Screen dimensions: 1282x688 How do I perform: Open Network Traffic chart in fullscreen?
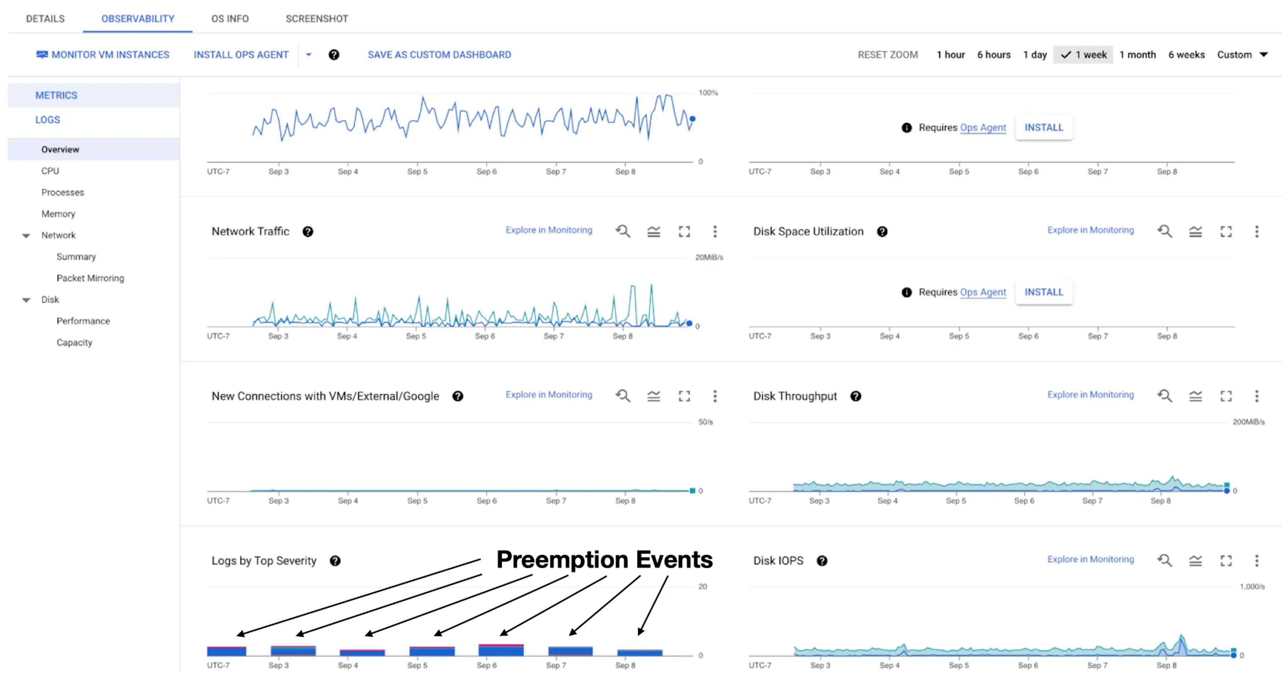684,231
